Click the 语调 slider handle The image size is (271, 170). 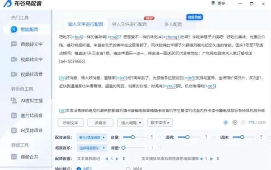[187, 137]
